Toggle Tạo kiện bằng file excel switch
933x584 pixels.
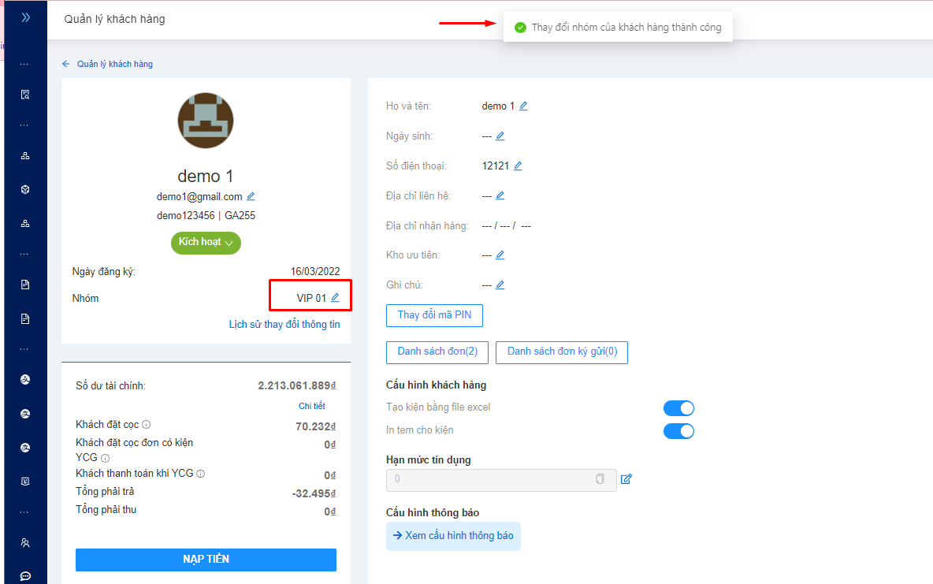click(678, 408)
